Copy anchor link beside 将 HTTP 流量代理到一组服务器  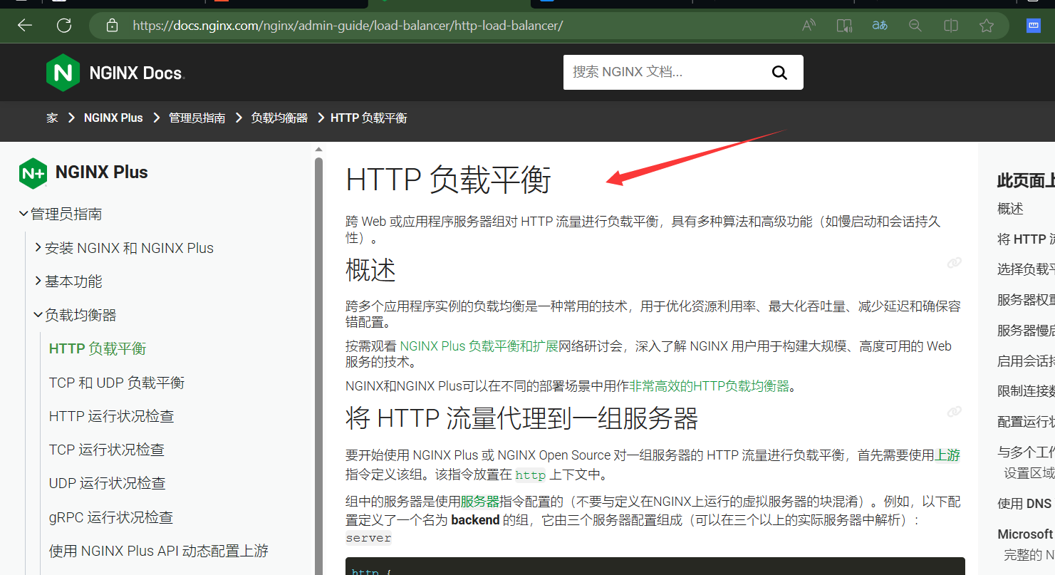(x=955, y=412)
